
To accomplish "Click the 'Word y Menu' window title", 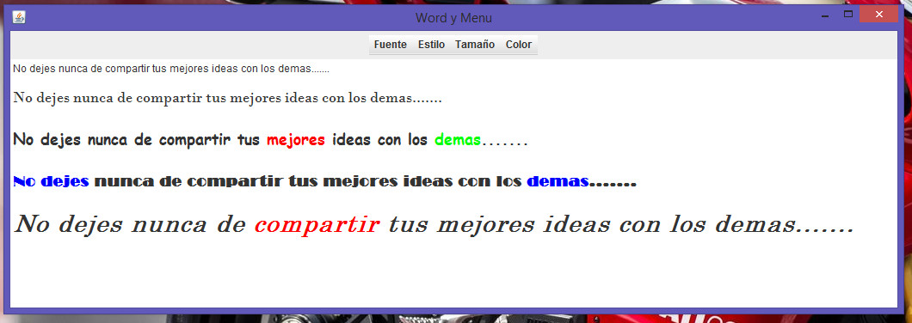I will [453, 18].
